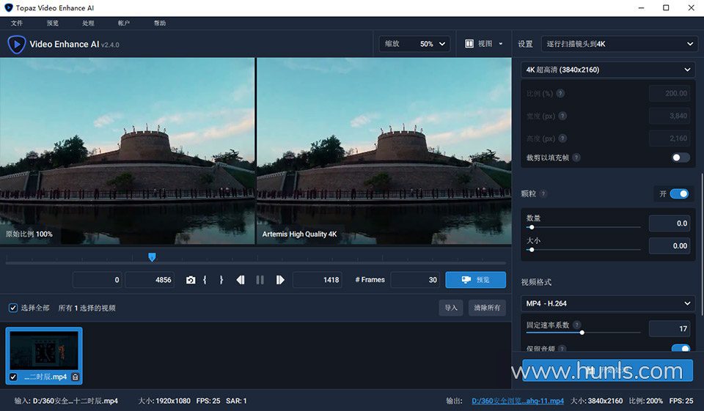704x411 pixels.
Task: Open the MP4 - H.264 format dropdown
Action: click(607, 303)
